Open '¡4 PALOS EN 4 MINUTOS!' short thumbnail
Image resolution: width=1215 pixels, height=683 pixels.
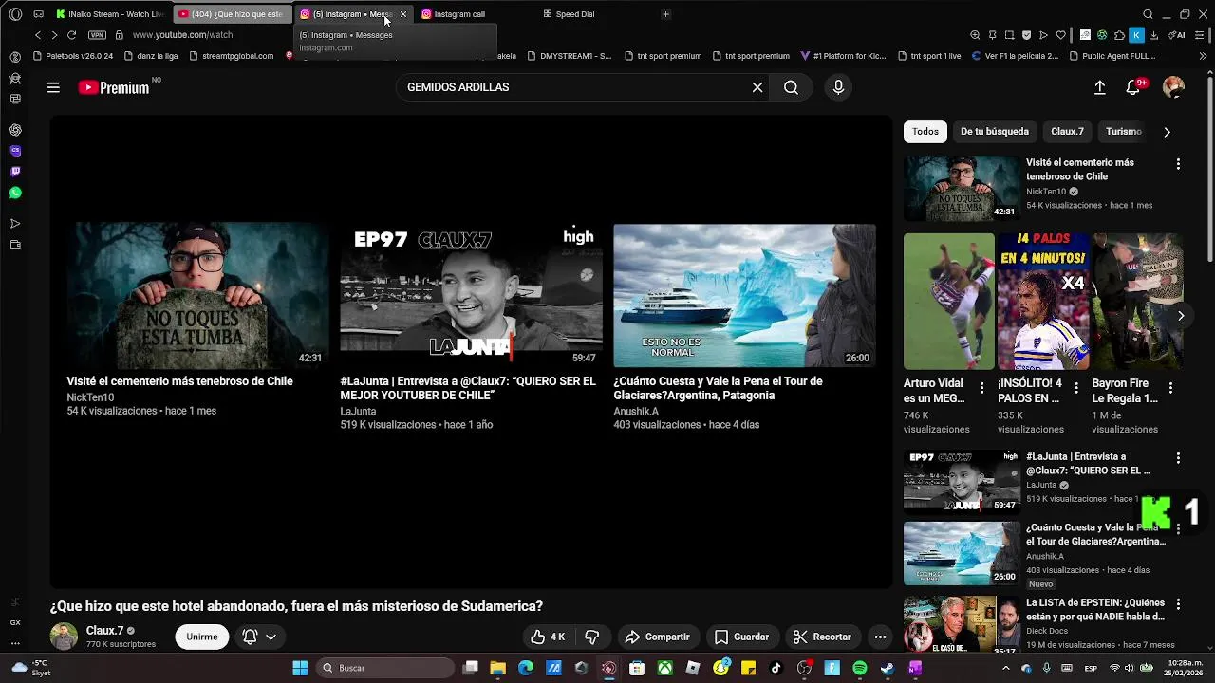[x=1043, y=301]
